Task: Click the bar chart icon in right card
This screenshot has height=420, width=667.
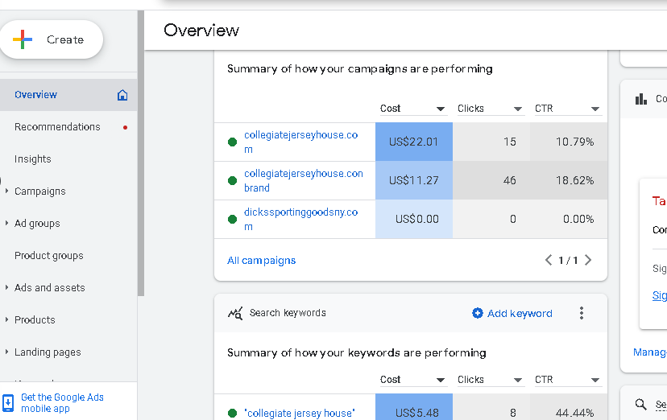Action: 641,99
